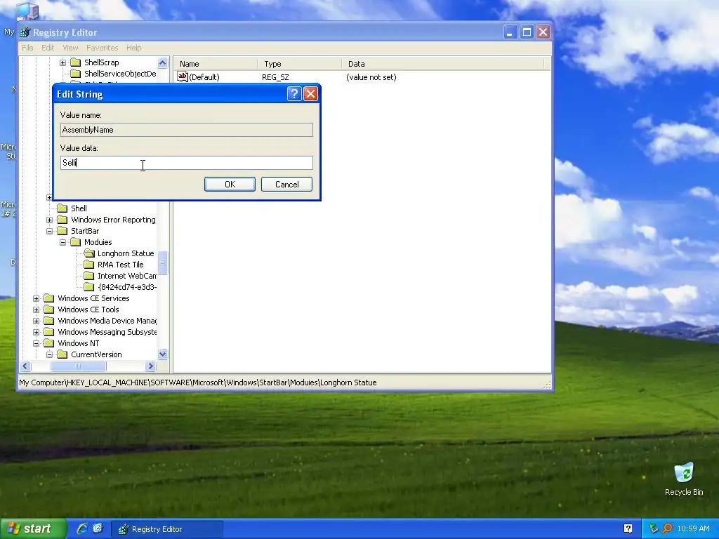Click the tree pane scroll left arrow
The image size is (719, 539).
(26, 366)
